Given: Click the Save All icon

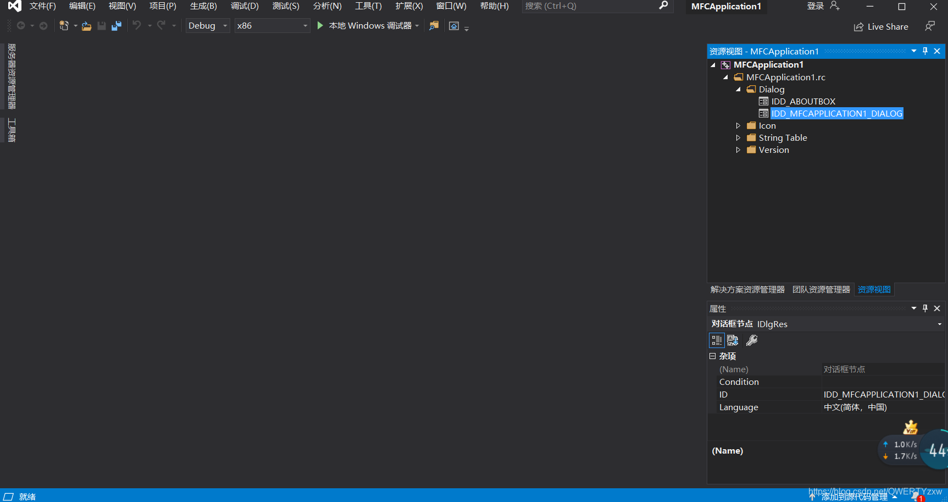Looking at the screenshot, I should pos(117,26).
